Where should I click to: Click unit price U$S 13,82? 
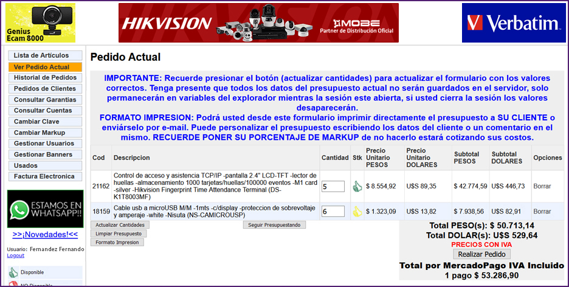pyautogui.click(x=421, y=211)
